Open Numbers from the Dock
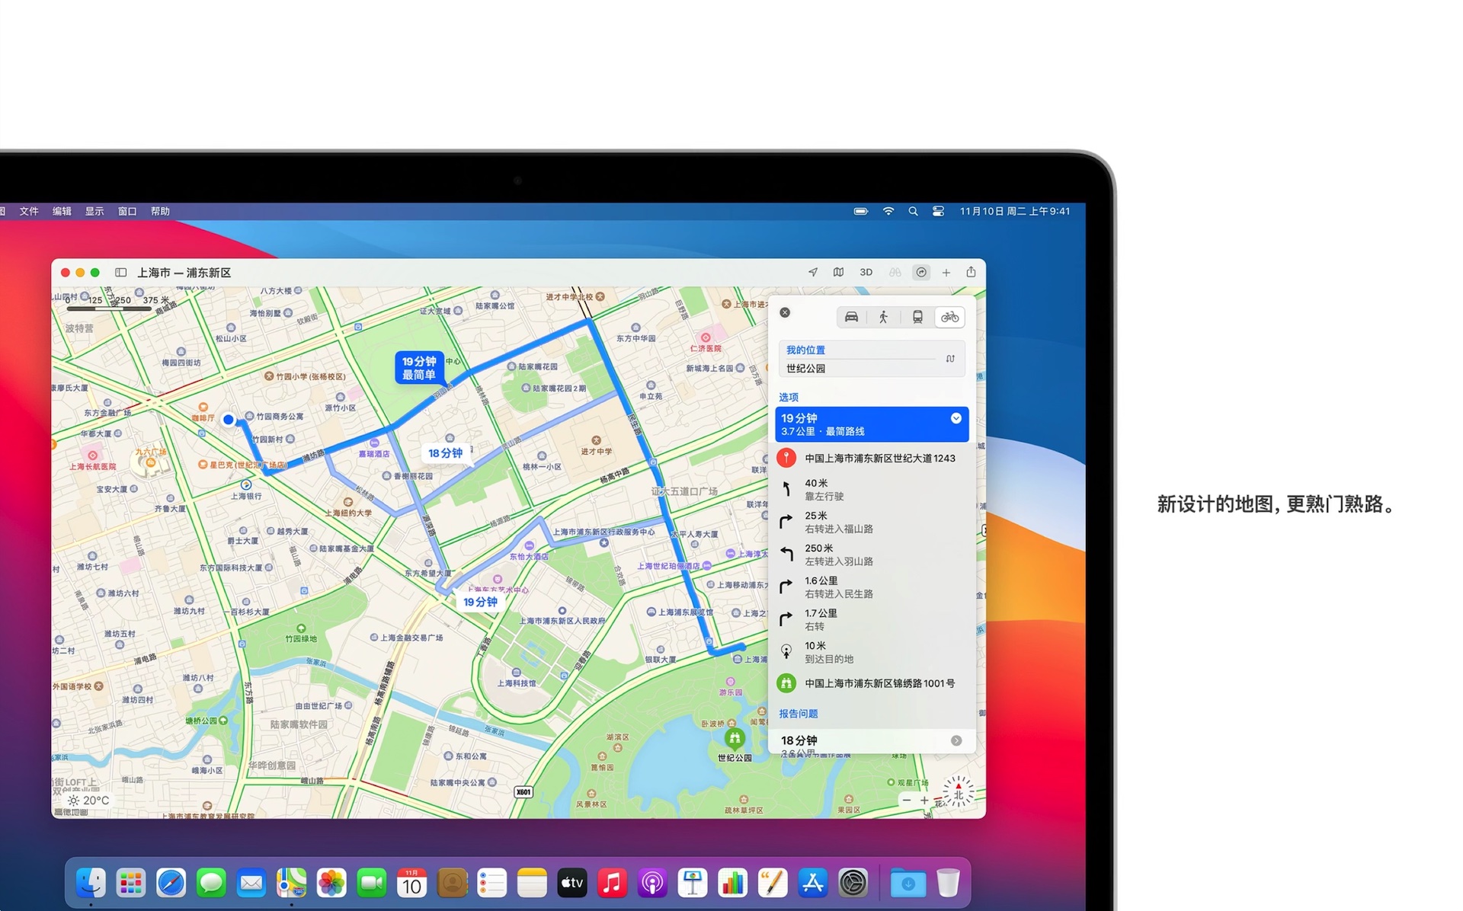This screenshot has height=911, width=1463. pos(732,883)
